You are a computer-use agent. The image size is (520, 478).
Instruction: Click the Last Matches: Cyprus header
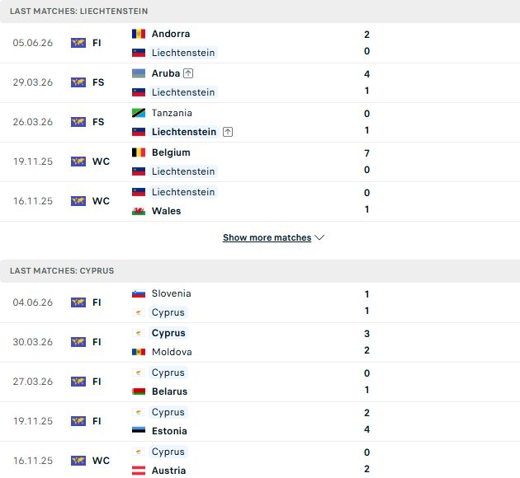click(260, 271)
